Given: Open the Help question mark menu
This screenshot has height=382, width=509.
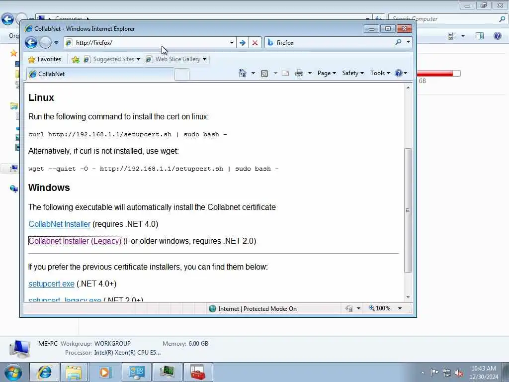Looking at the screenshot, I should click(x=401, y=73).
